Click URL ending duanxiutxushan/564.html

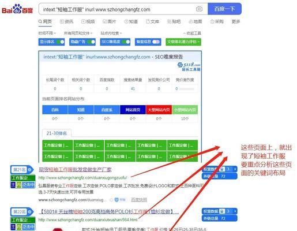pos(88,219)
